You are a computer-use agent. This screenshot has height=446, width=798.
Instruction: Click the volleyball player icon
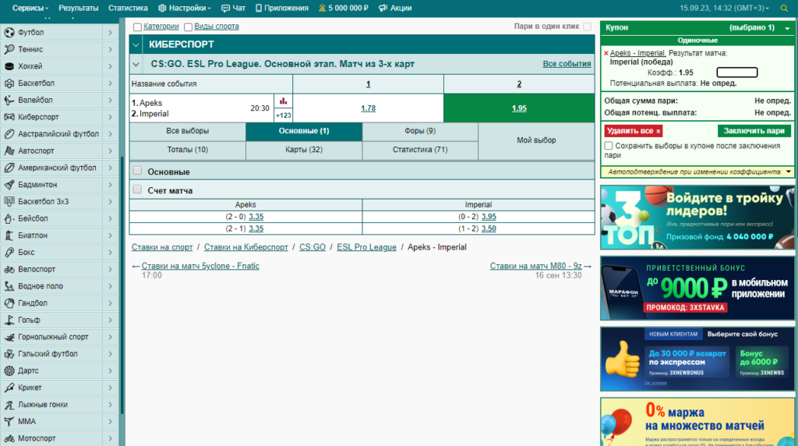click(9, 101)
